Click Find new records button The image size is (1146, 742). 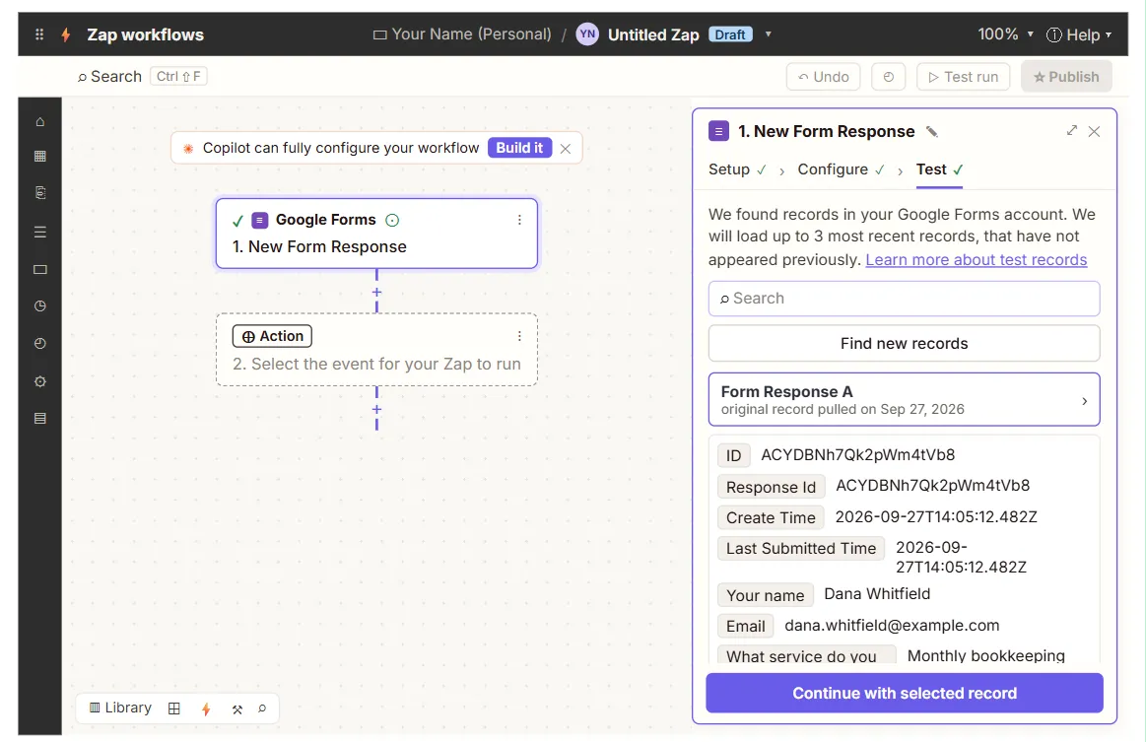(904, 344)
